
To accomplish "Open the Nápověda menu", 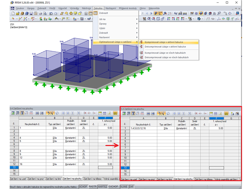I will [x=154, y=8].
